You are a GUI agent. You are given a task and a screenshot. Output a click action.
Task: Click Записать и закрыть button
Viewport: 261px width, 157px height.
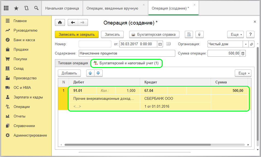(x=77, y=34)
